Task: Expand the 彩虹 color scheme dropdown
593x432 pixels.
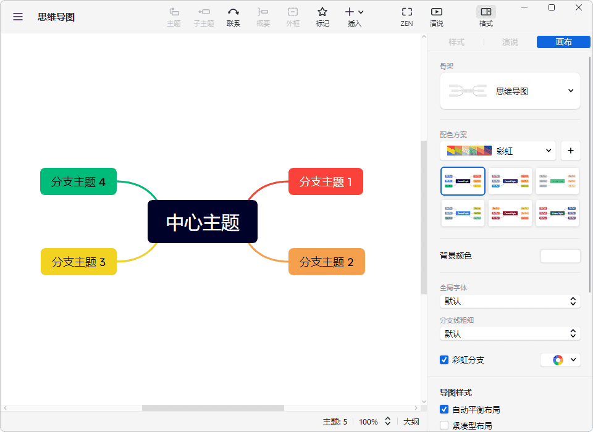Action: coord(498,151)
